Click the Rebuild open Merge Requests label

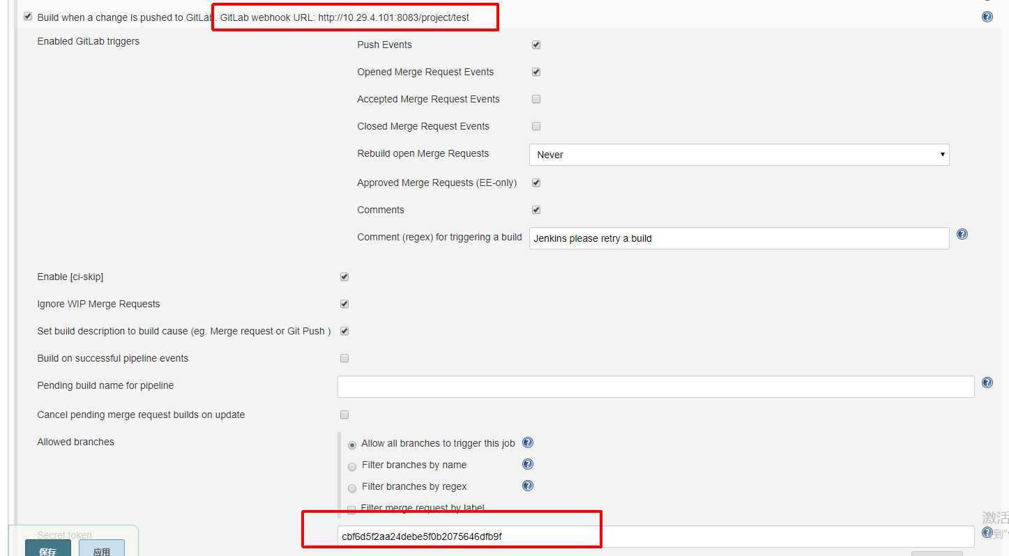(x=423, y=153)
